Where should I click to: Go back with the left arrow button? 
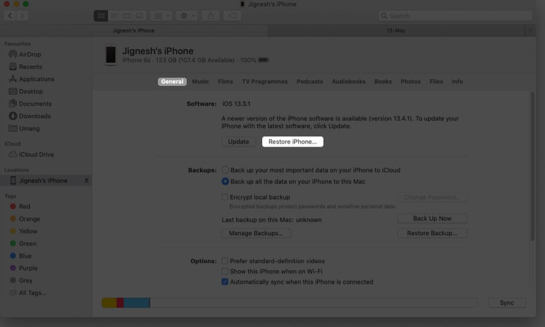[x=10, y=16]
